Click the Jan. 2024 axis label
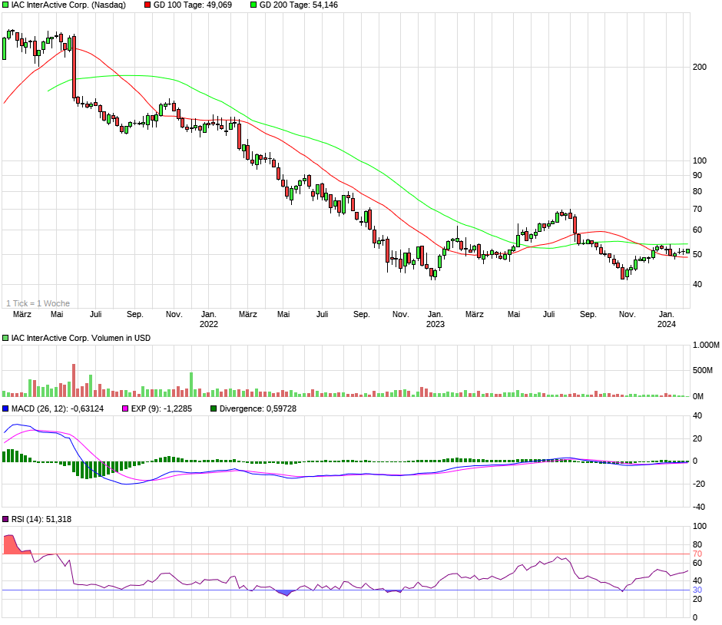 (667, 319)
